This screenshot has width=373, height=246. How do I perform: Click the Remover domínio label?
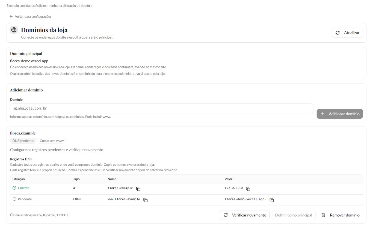tap(345, 215)
